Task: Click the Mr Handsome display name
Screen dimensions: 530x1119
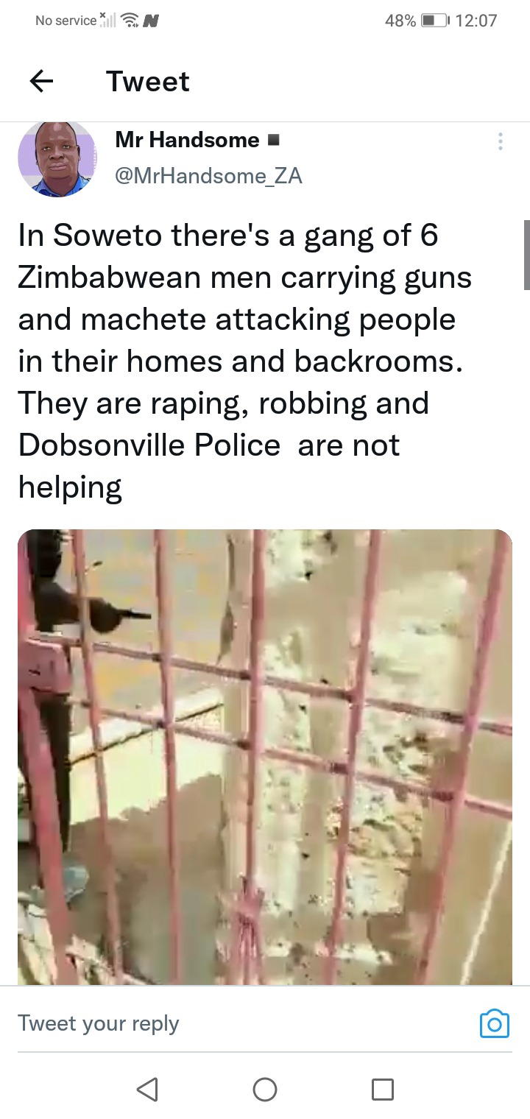Action: (x=187, y=140)
